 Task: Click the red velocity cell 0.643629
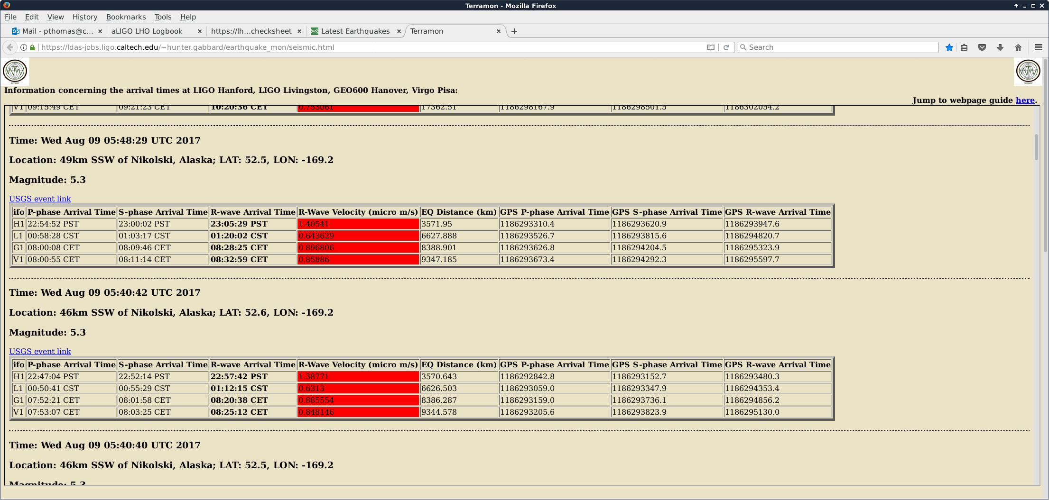[x=358, y=236]
